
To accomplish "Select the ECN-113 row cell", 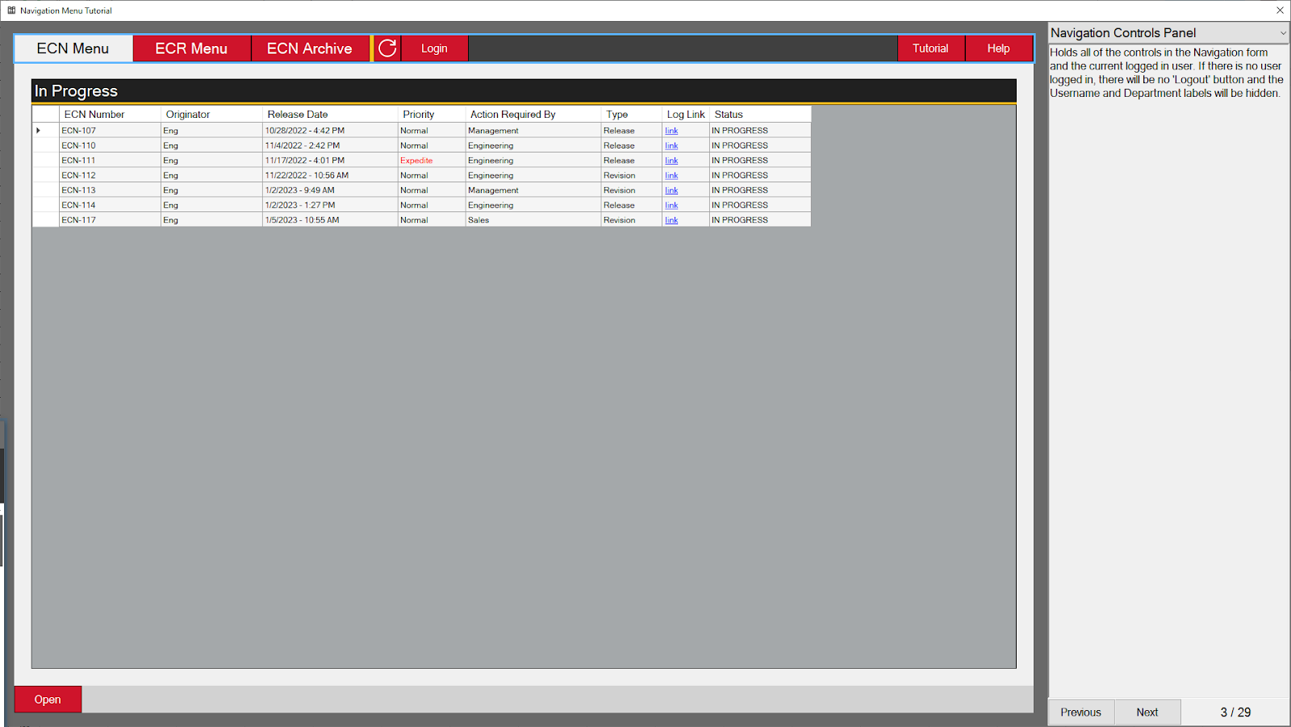I will pyautogui.click(x=79, y=190).
